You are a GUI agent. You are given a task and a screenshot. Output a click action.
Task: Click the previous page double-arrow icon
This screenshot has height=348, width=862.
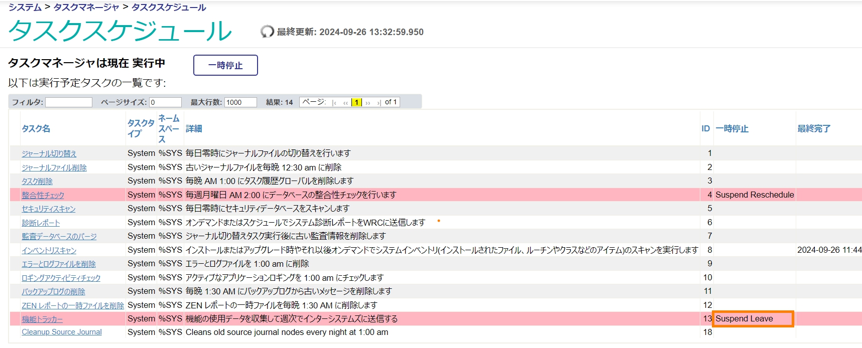coord(345,102)
